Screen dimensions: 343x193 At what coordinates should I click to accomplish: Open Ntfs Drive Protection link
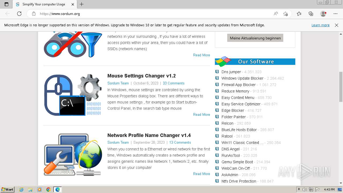[x=239, y=181]
